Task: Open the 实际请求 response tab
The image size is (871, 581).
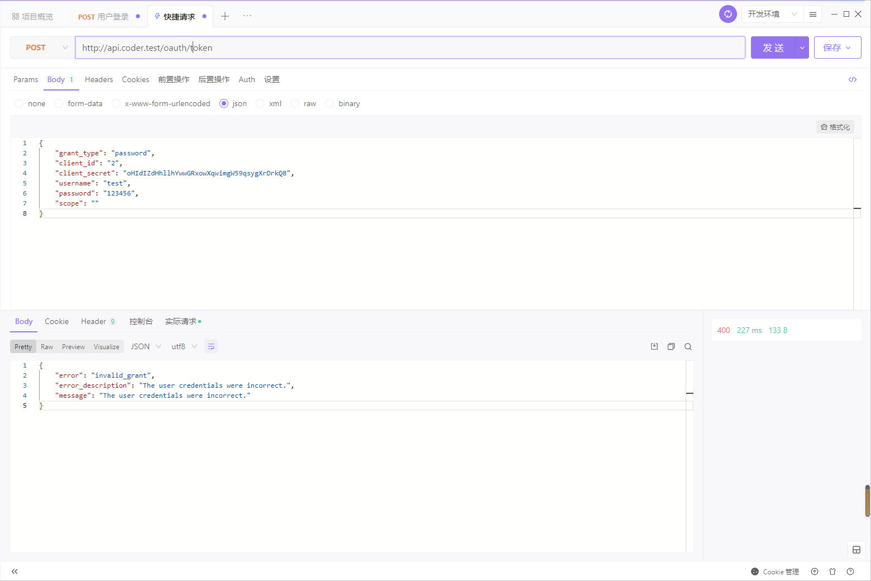Action: pos(181,321)
